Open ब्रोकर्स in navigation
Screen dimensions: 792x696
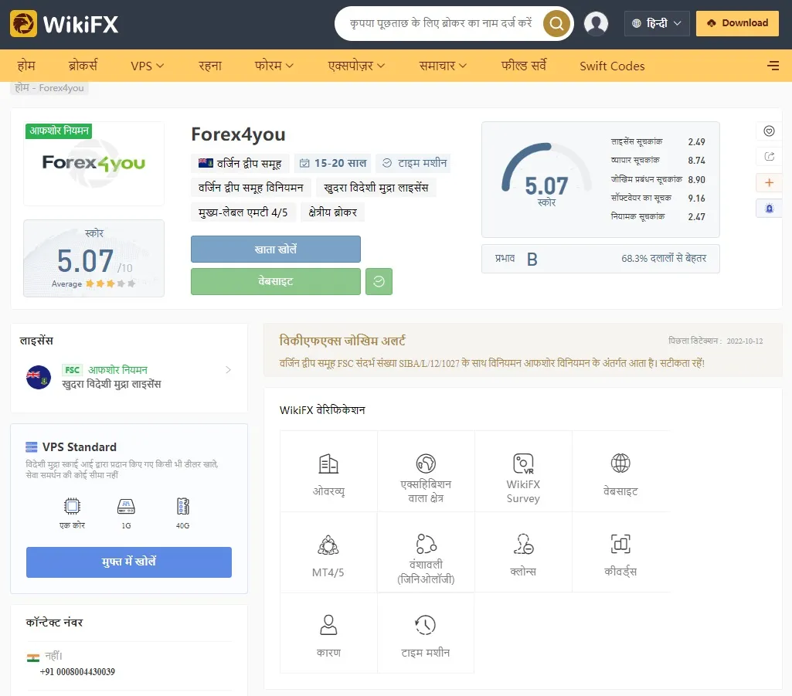point(83,66)
